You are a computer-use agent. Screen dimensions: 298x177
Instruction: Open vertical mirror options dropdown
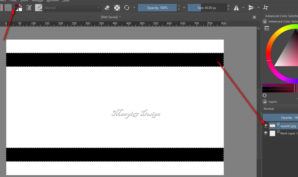pos(259,8)
